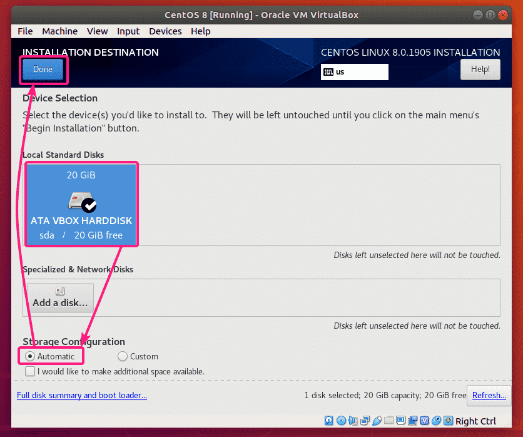Click the optical disc status icon
This screenshot has height=437, width=523.
click(x=341, y=420)
